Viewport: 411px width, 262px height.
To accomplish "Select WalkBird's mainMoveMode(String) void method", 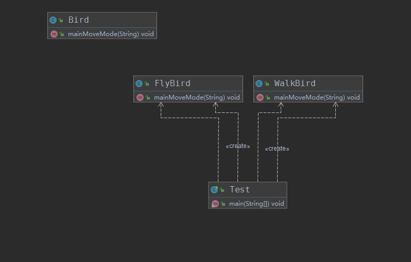I will coord(317,97).
